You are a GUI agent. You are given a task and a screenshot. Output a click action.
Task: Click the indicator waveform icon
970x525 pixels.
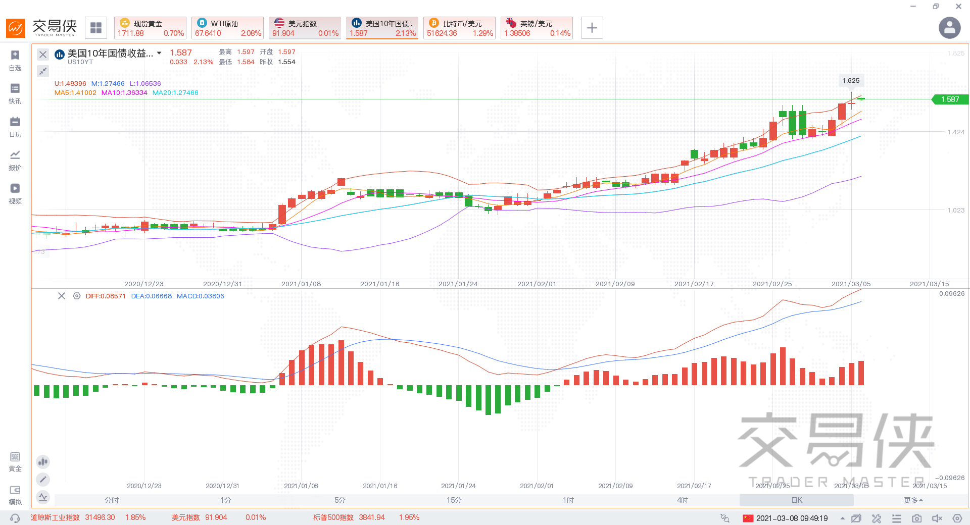pyautogui.click(x=43, y=497)
